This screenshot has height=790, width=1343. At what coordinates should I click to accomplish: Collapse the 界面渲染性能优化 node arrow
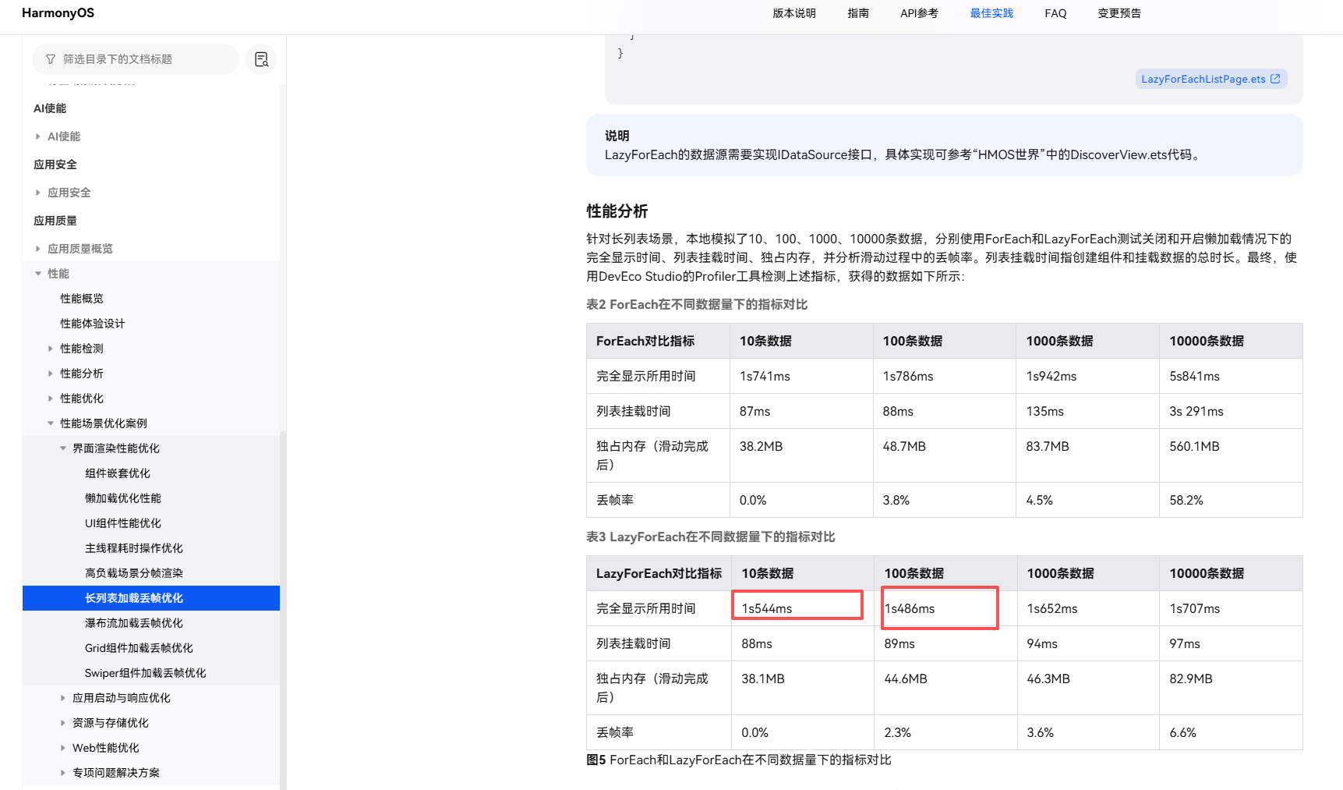coord(63,448)
